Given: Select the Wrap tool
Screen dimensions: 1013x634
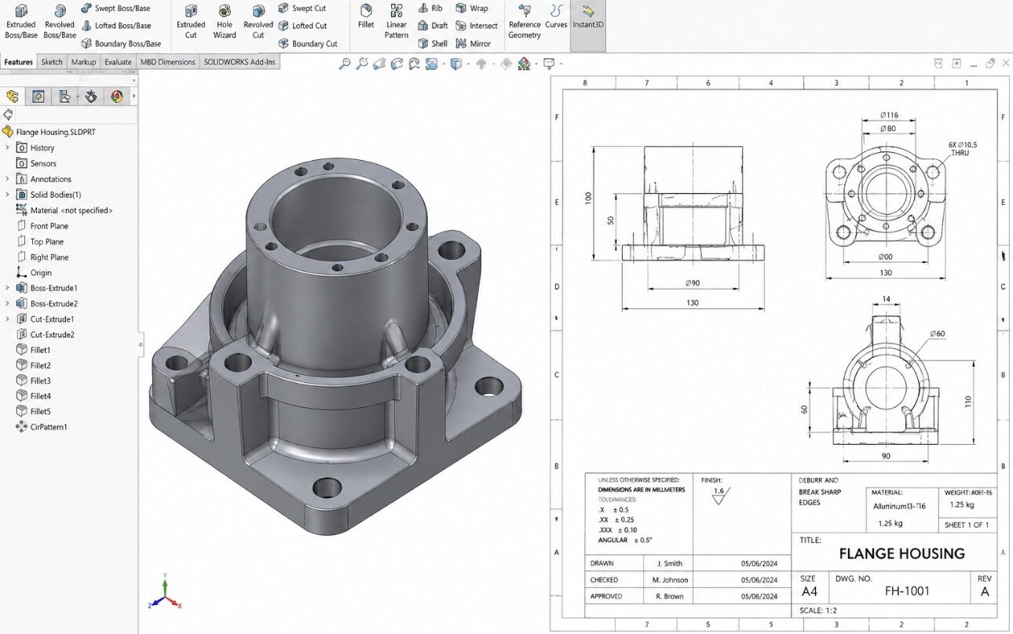Looking at the screenshot, I should [471, 8].
